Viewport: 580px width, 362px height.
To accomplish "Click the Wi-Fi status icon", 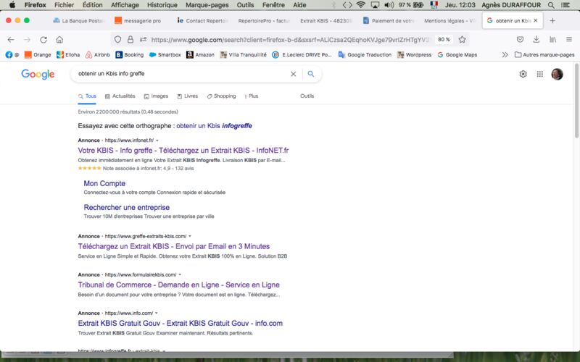I will coord(360,5).
